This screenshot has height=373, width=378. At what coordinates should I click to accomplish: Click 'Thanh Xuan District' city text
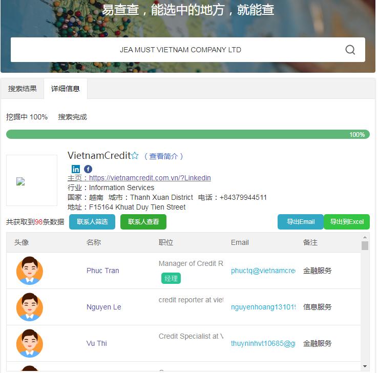pos(161,197)
